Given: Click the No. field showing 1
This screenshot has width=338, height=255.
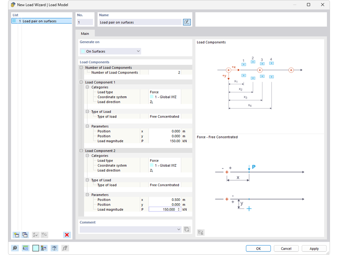Looking at the screenshot, I should tap(85, 22).
